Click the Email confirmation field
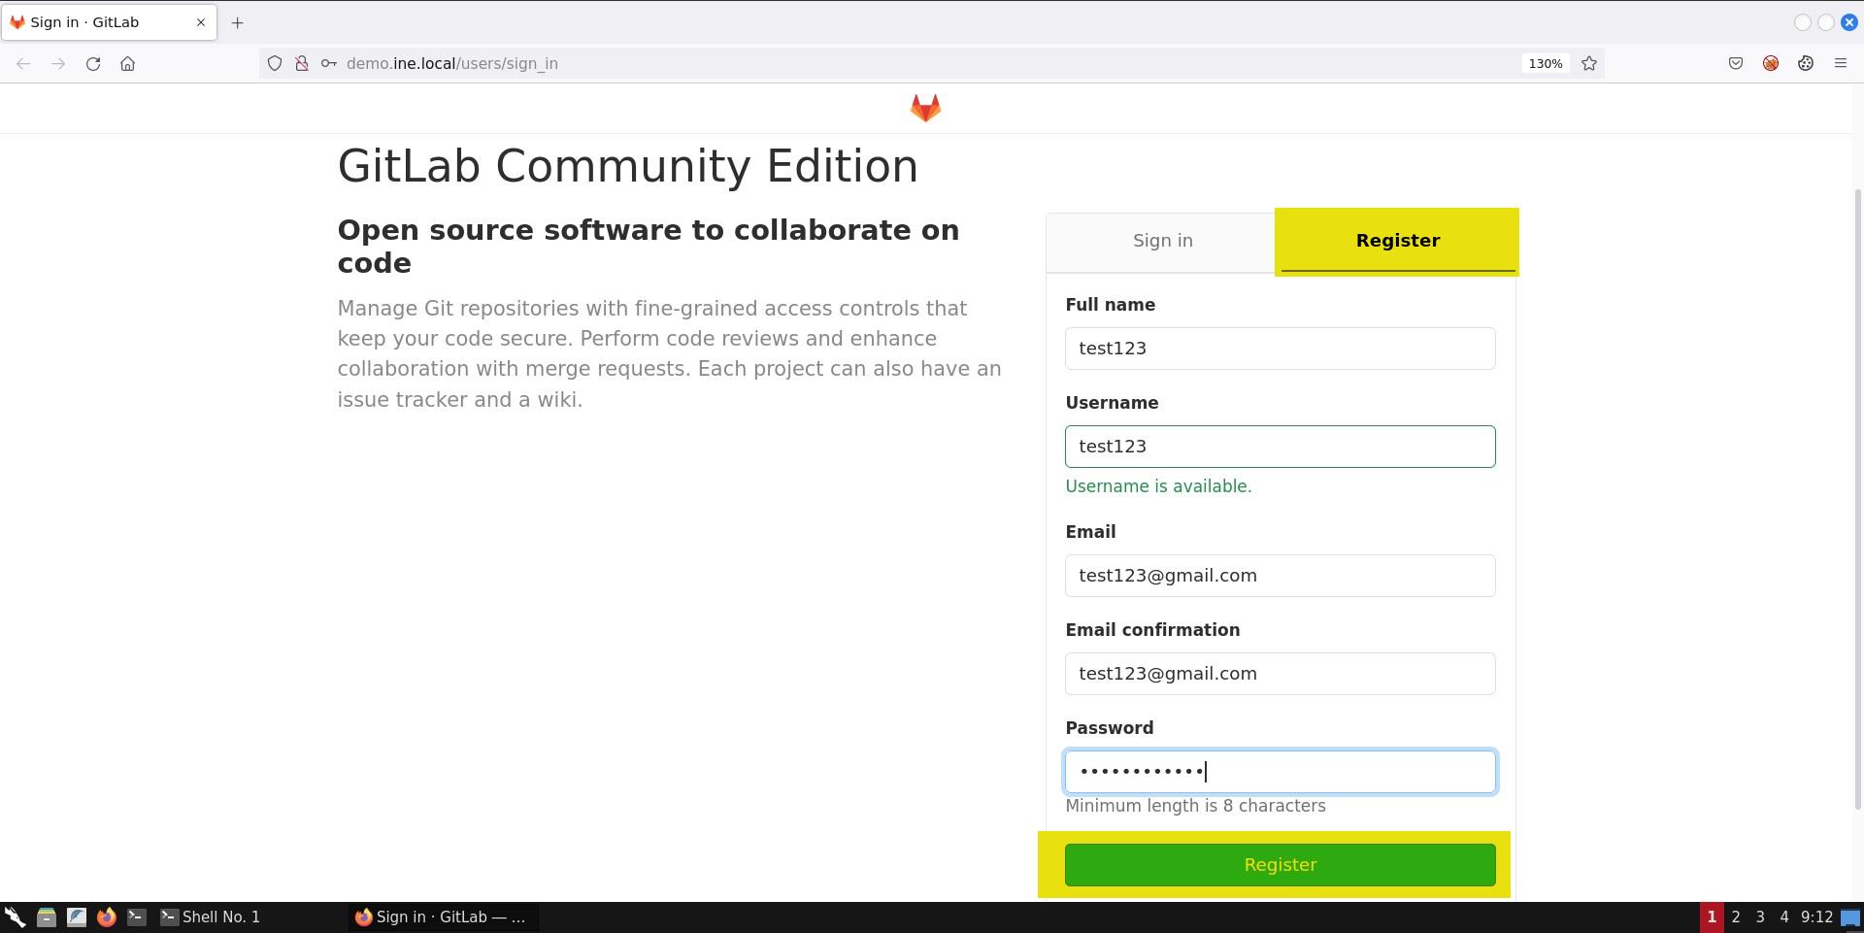Screen dimensions: 1864x933 pyautogui.click(x=1280, y=674)
